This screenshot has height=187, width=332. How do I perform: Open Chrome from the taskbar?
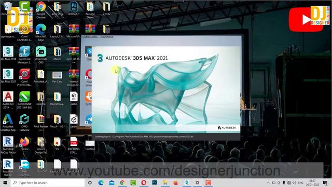click(122, 182)
